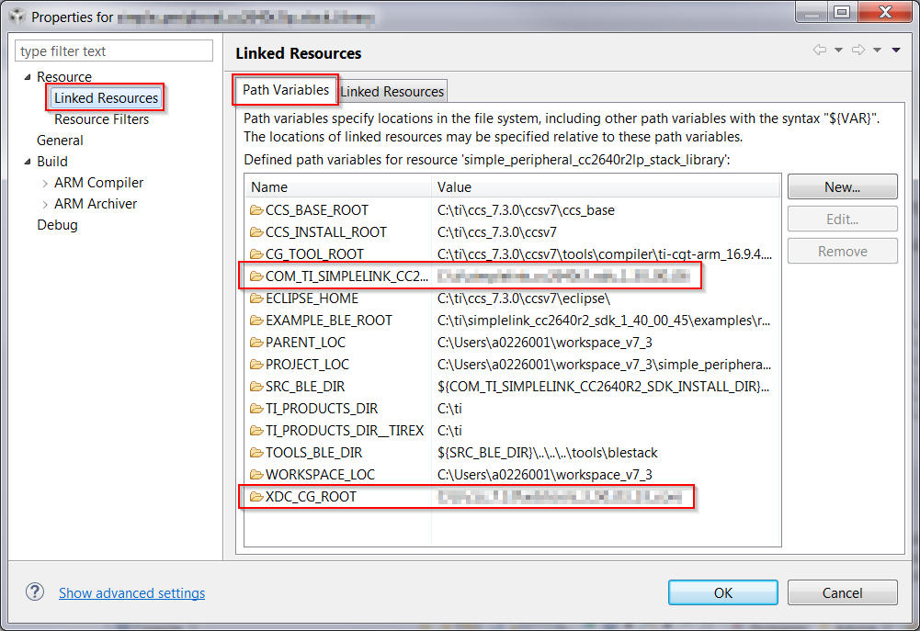Click the folder icon beside TOOLS_BLE_DIR
Image resolution: width=920 pixels, height=631 pixels.
pos(256,452)
